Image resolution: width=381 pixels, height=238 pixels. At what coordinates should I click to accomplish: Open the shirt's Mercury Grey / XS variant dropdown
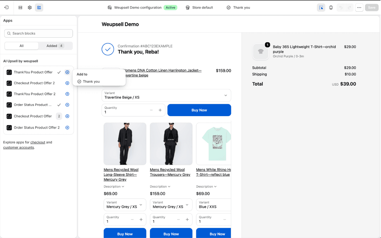pyautogui.click(x=125, y=205)
